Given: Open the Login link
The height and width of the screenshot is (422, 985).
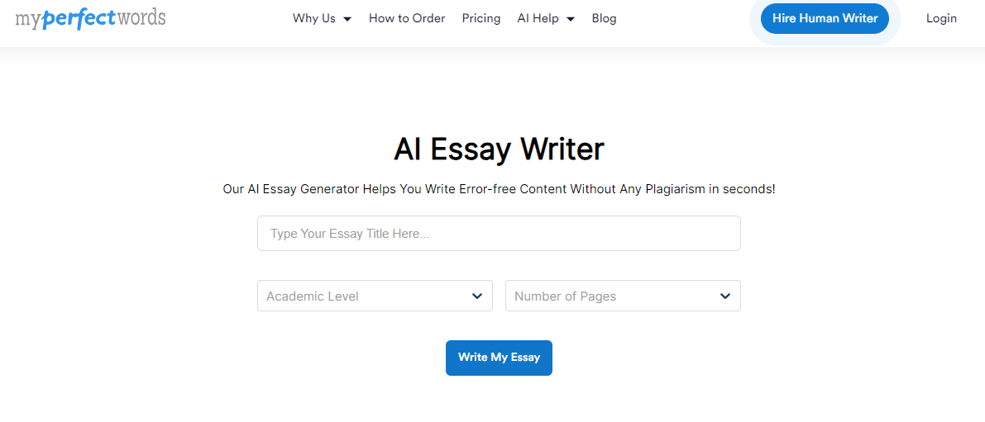Looking at the screenshot, I should pyautogui.click(x=941, y=18).
